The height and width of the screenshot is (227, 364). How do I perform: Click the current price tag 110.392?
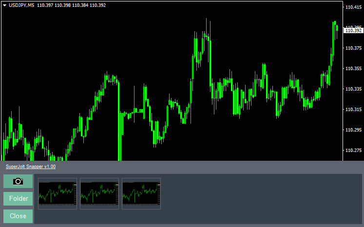coord(353,30)
